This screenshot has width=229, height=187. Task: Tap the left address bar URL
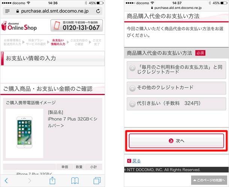[55, 11]
